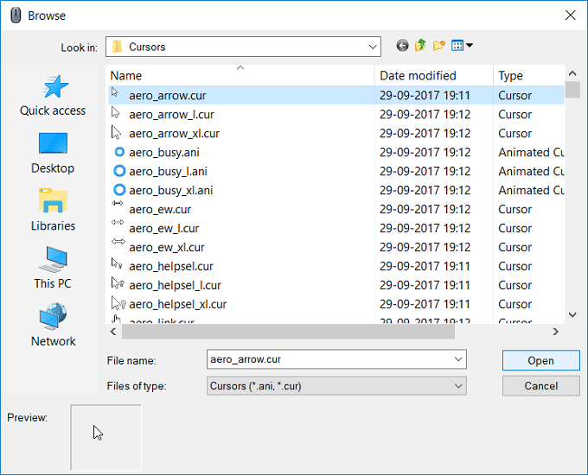The width and height of the screenshot is (588, 475).
Task: Open Libraries in sidebar
Action: 53,211
